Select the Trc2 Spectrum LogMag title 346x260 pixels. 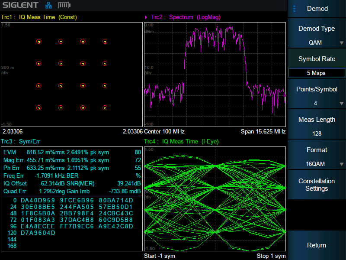coord(185,17)
